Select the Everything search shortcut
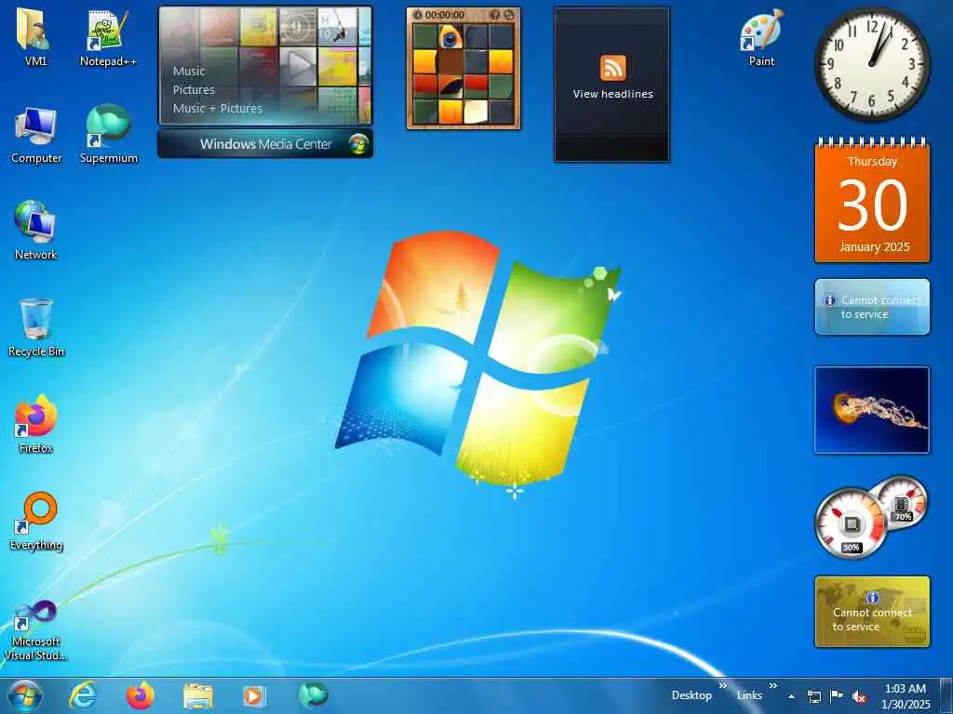953x714 pixels. 36,521
